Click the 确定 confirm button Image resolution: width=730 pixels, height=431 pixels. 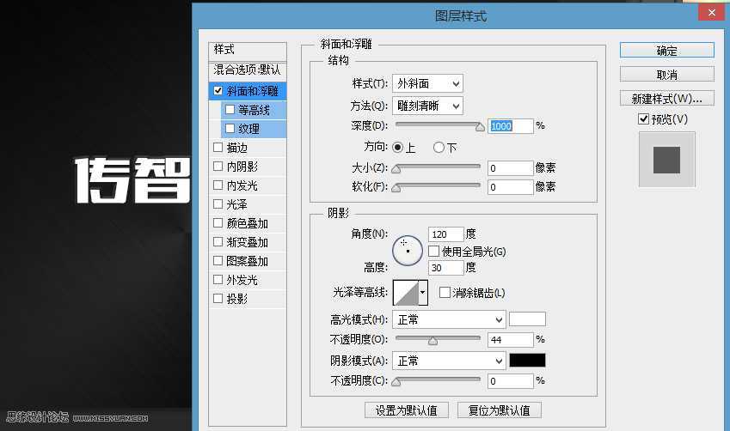666,51
